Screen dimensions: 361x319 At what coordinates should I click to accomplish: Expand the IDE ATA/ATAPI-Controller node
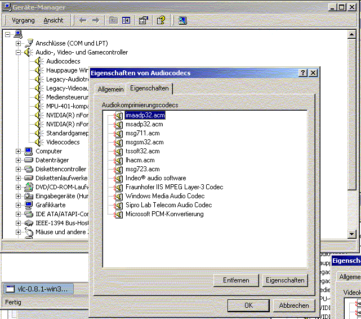click(x=18, y=214)
